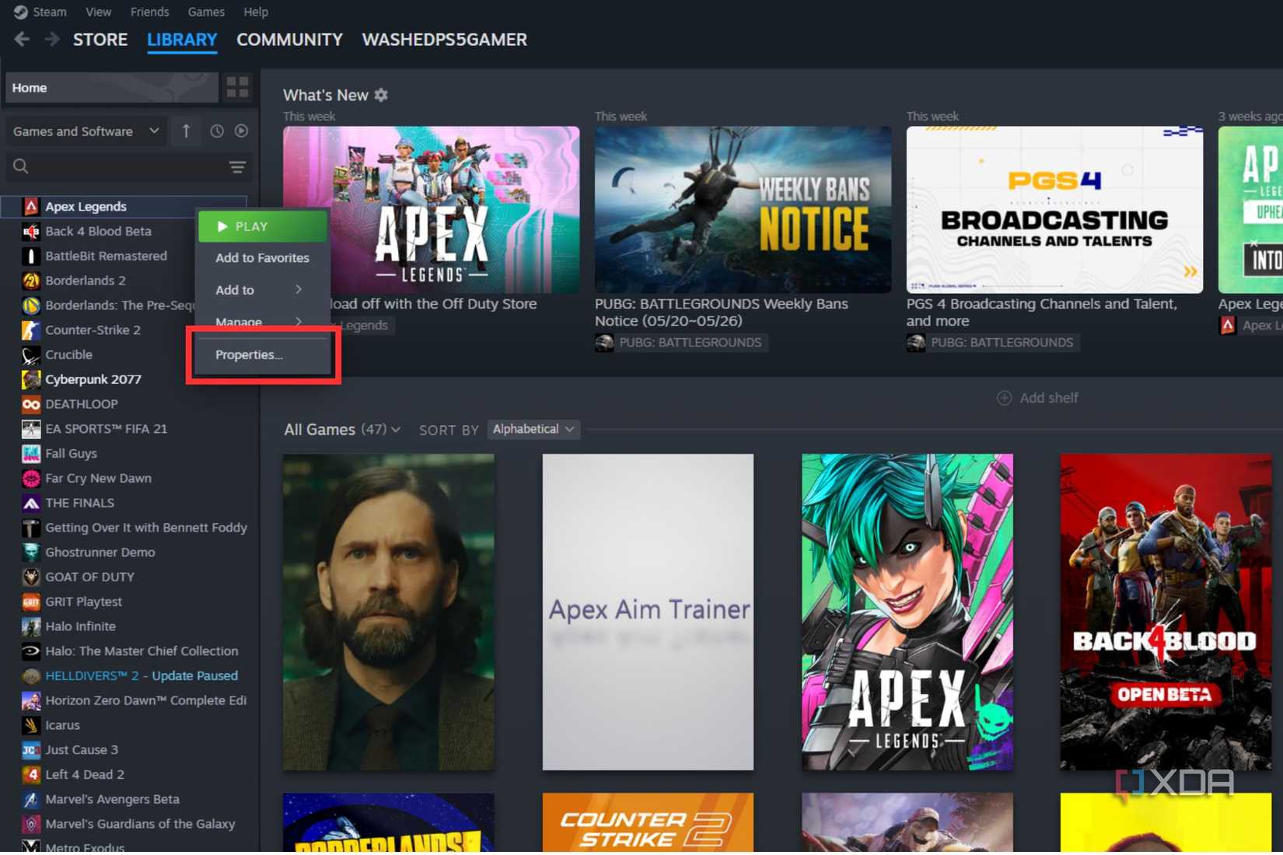
Task: Expand the Add to submenu
Action: (x=262, y=290)
